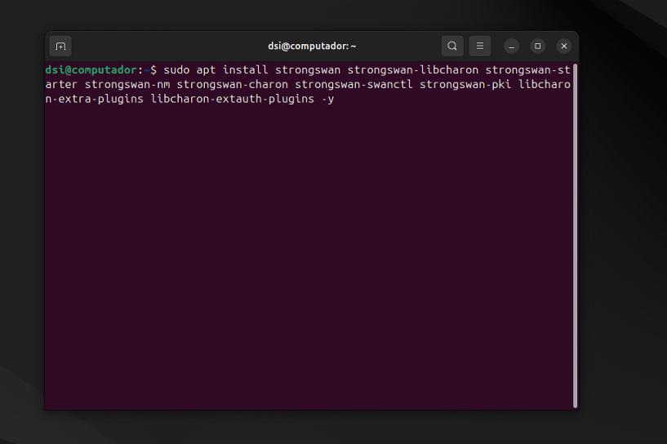Click the word apt in the command
This screenshot has height=444, width=667.
click(x=206, y=70)
